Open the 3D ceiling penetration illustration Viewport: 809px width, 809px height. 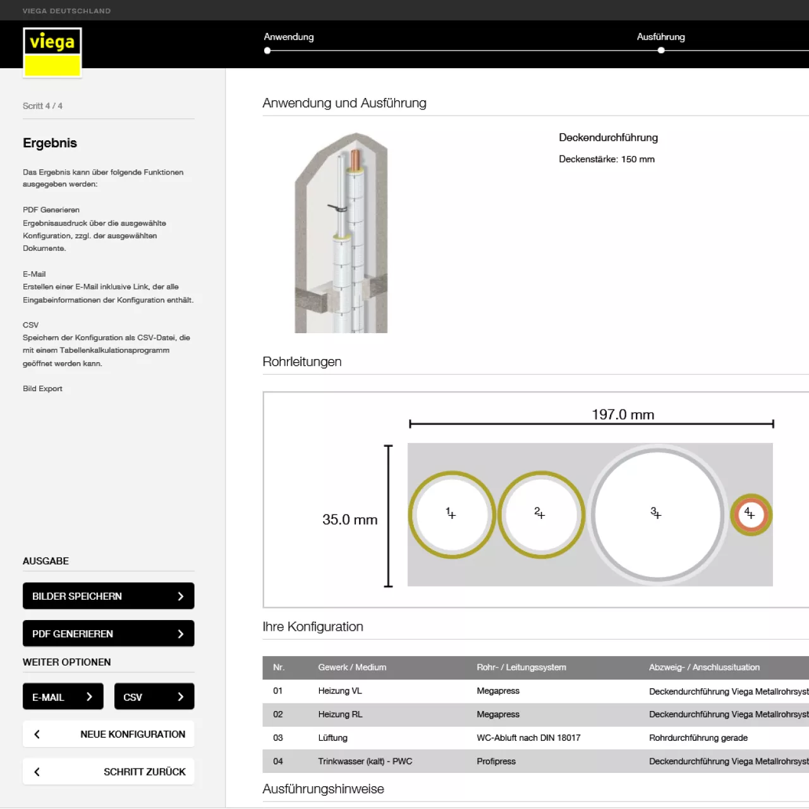click(341, 233)
